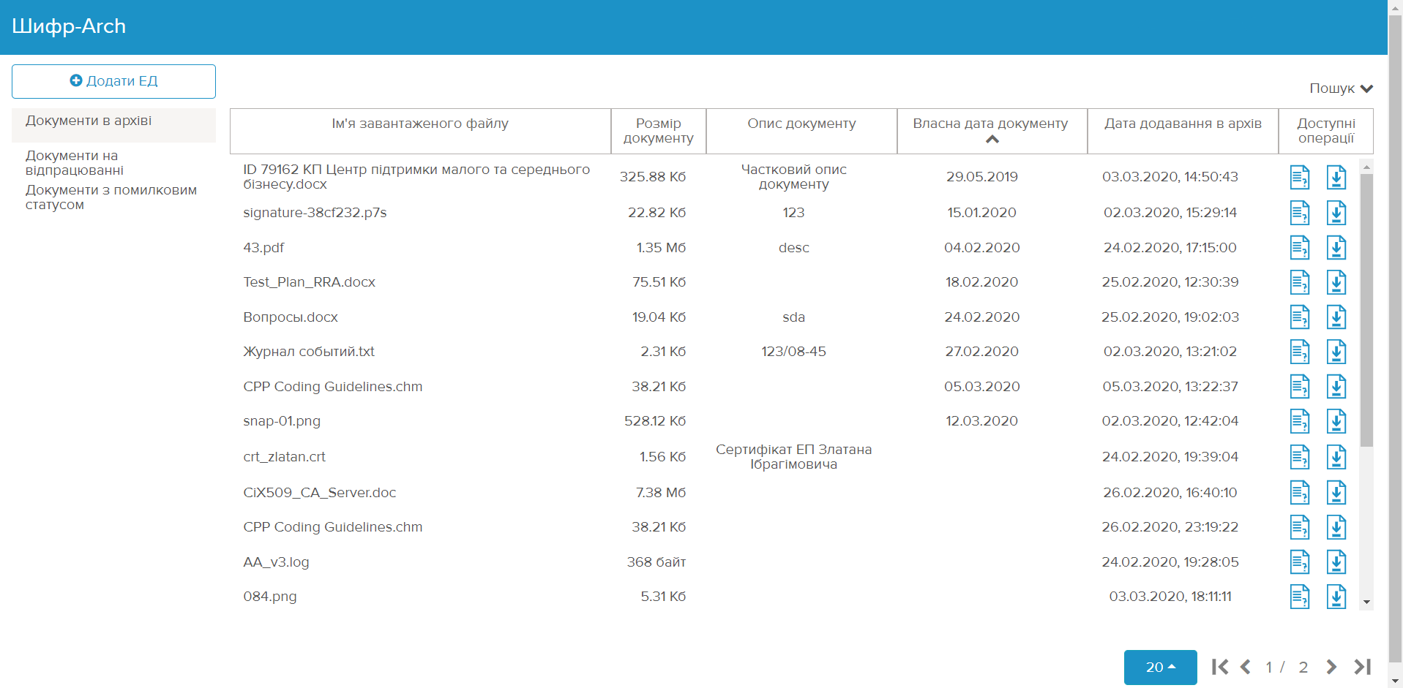Image resolution: width=1403 pixels, height=688 pixels.
Task: Download snap-01.png icon
Action: pos(1336,421)
